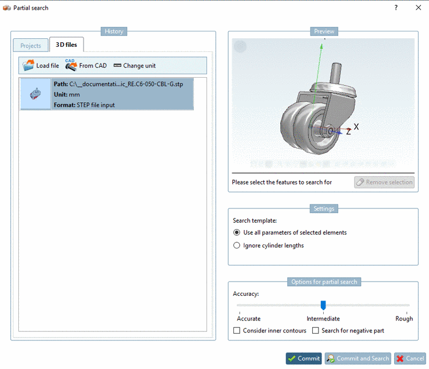This screenshot has width=429, height=369.
Task: Select the STEP file thumbnail in the list
Action: (x=35, y=94)
